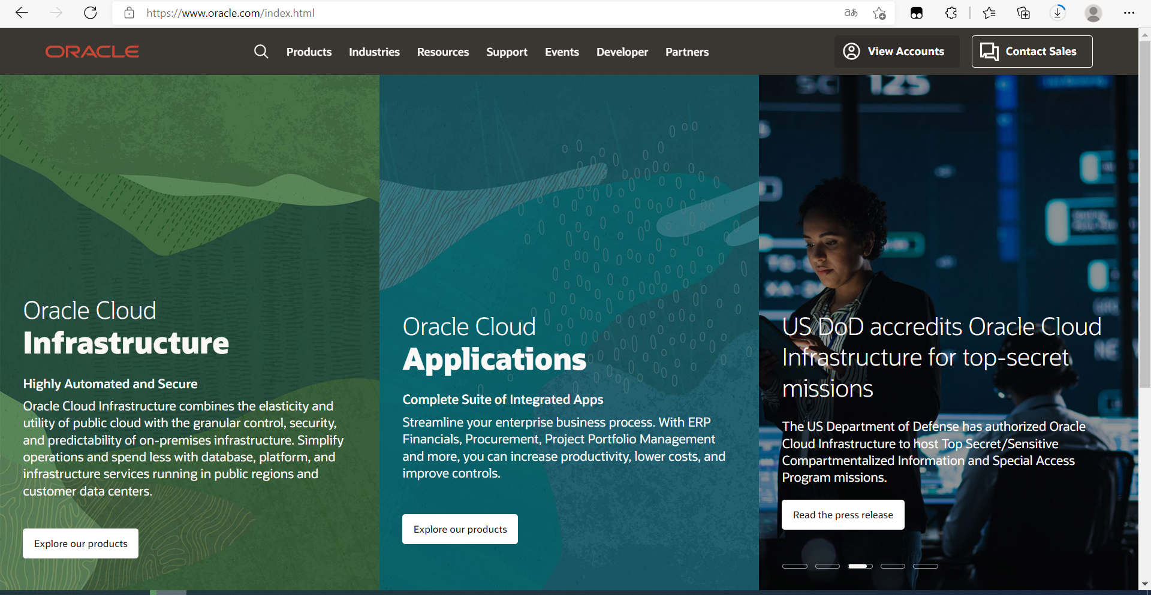
Task: Click Explore our products under Applications
Action: (x=460, y=529)
